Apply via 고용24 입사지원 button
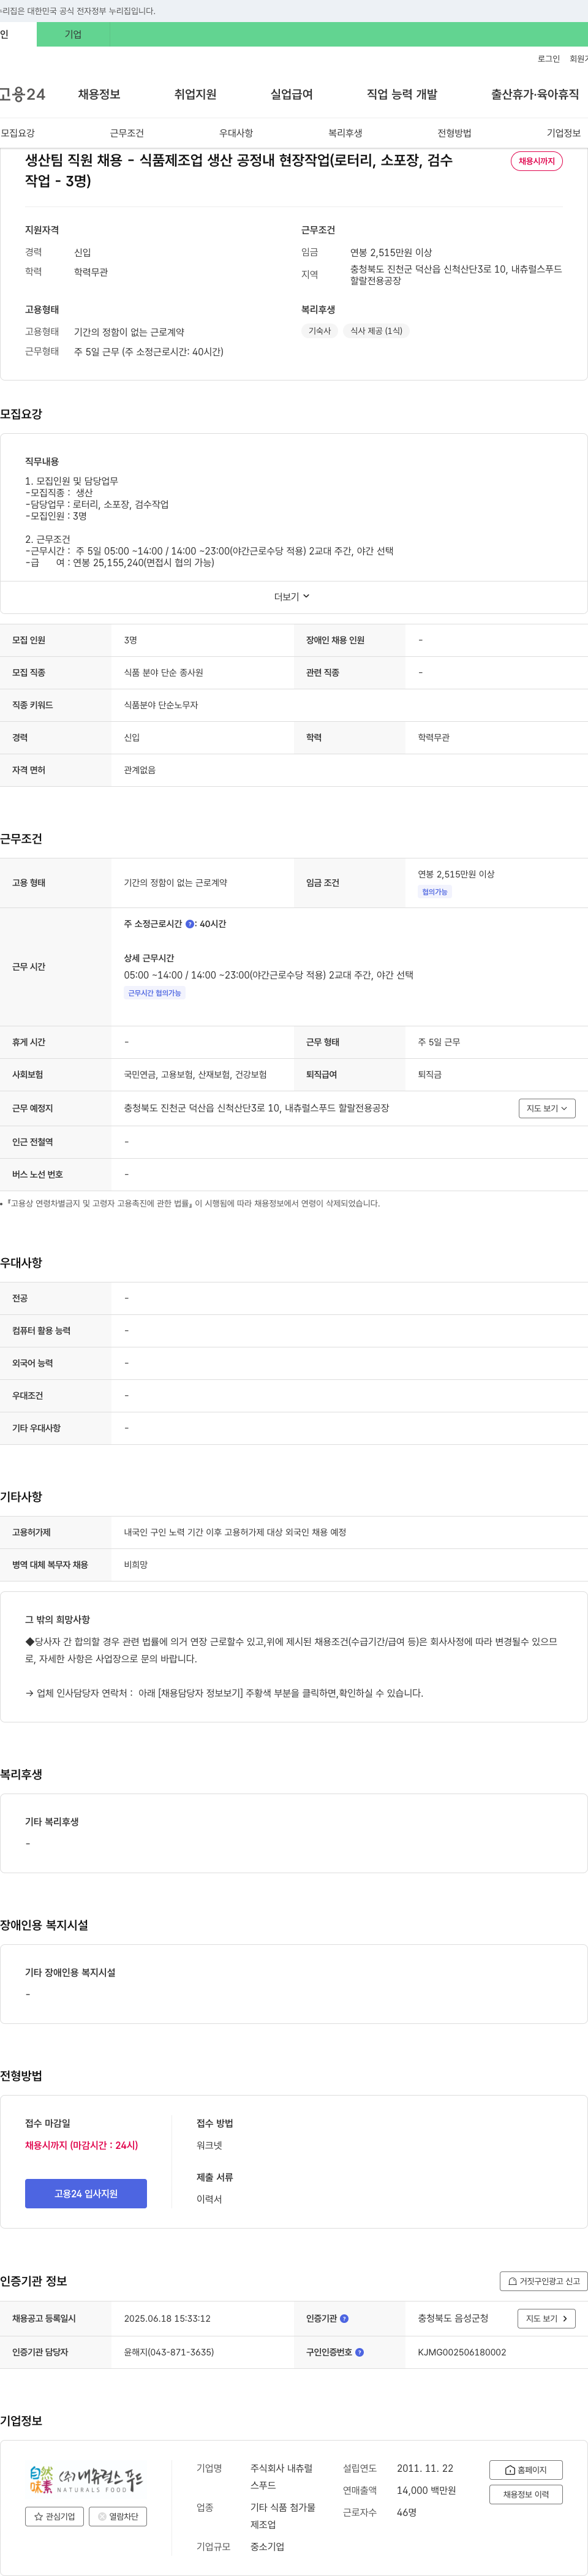The height and width of the screenshot is (2576, 588). tap(86, 2194)
